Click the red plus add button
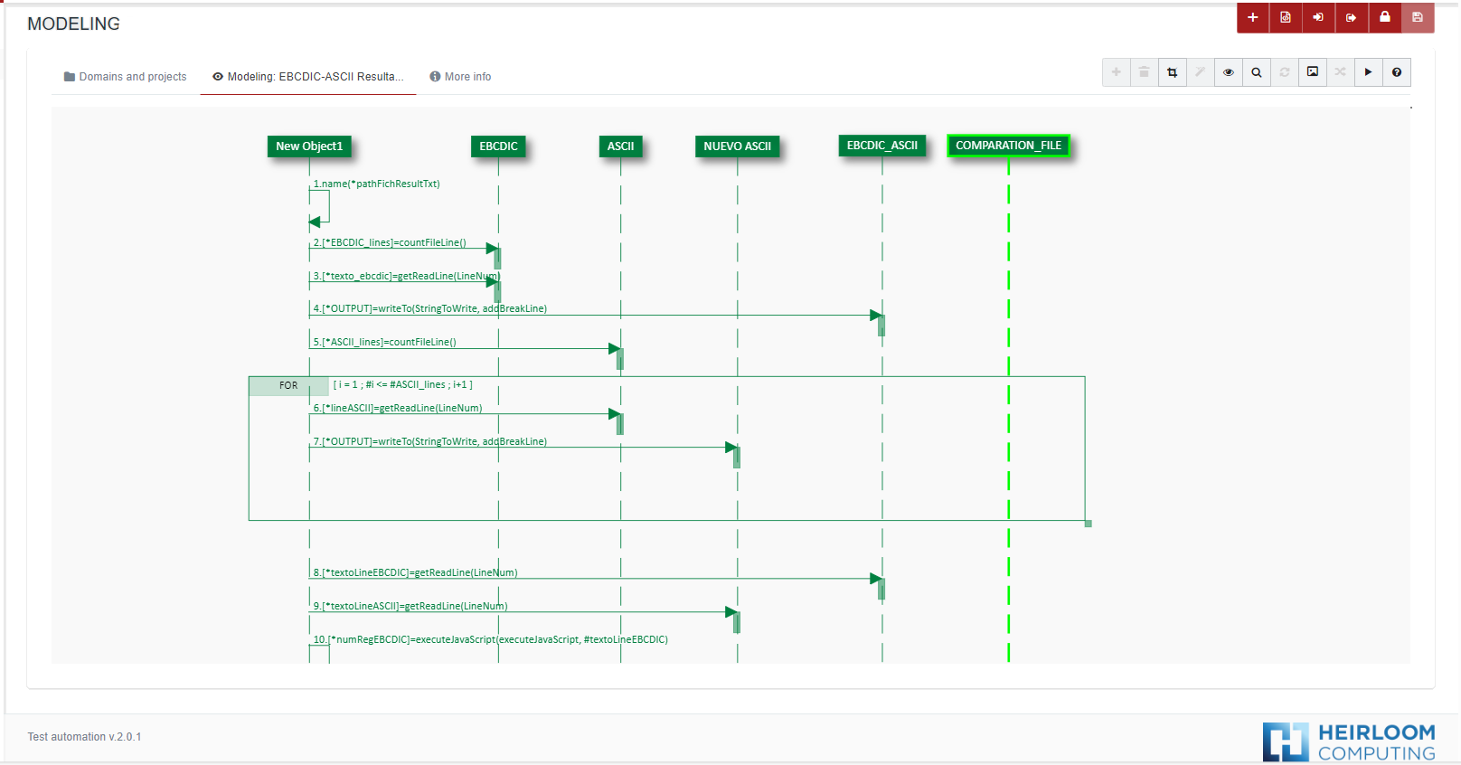 (x=1252, y=17)
